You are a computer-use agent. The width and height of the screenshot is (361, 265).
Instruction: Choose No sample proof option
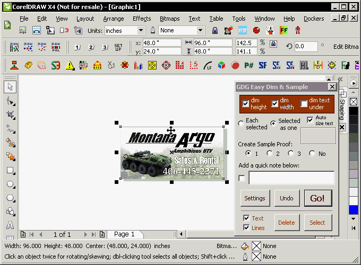(312, 153)
